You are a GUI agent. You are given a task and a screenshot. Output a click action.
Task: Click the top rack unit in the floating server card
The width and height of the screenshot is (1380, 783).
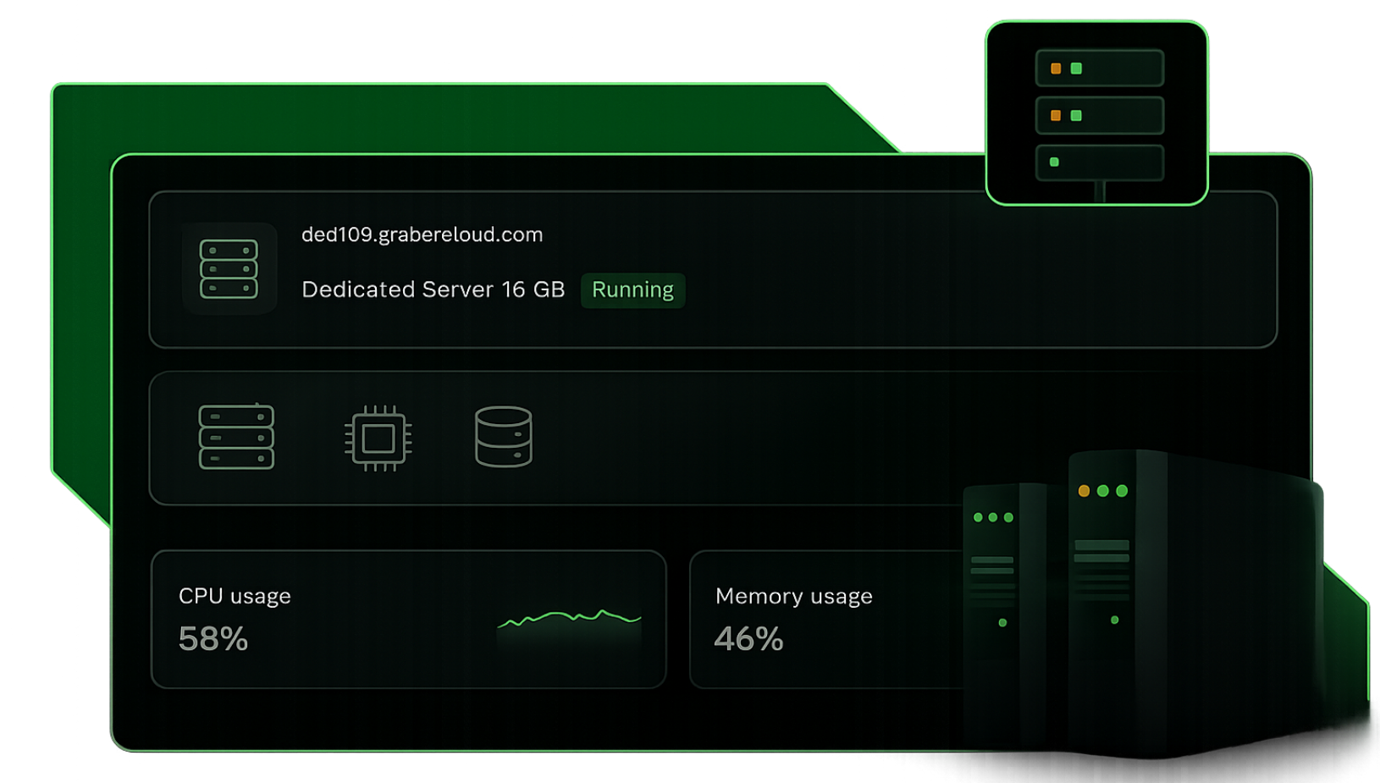[x=1099, y=69]
